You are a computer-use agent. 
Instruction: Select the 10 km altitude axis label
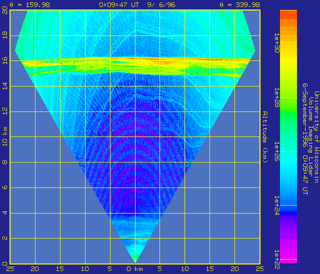5,136
